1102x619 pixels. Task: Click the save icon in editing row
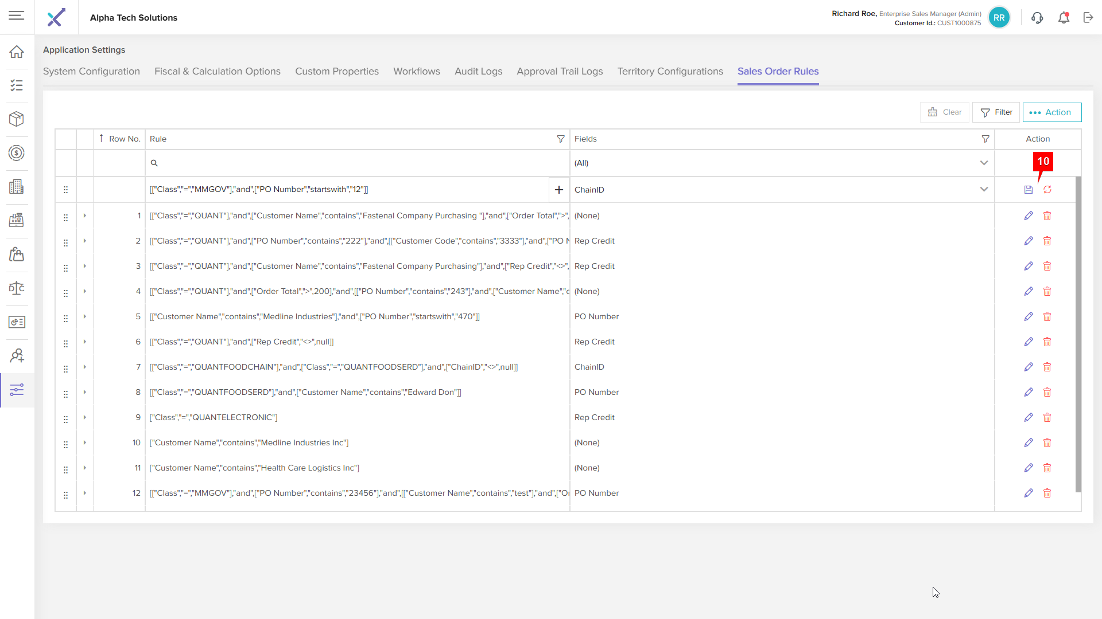pyautogui.click(x=1028, y=190)
